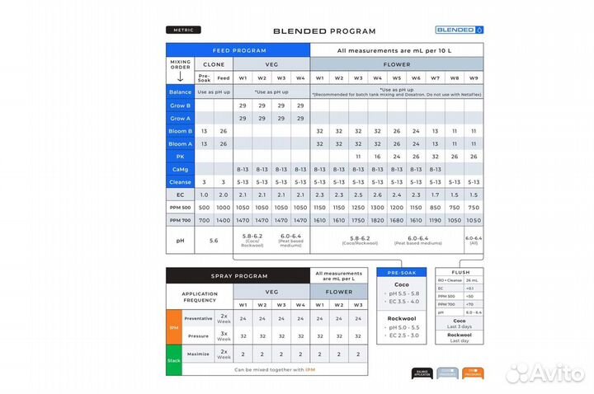Click the Bloom A row label
The height and width of the screenshot is (394, 594).
pyautogui.click(x=180, y=143)
